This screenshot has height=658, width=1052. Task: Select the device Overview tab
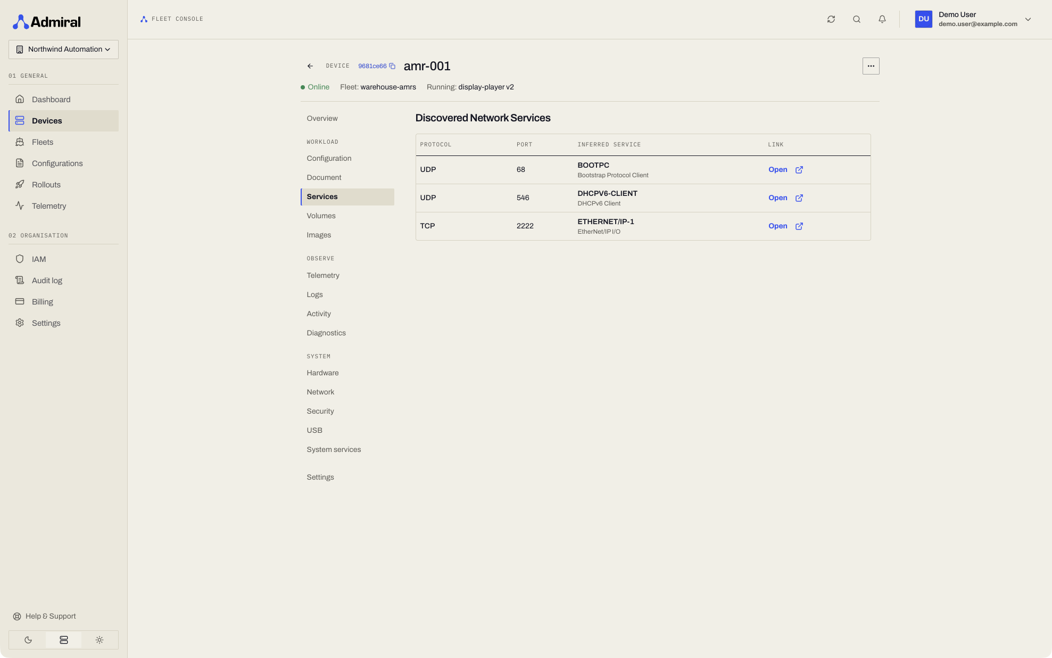click(347, 119)
